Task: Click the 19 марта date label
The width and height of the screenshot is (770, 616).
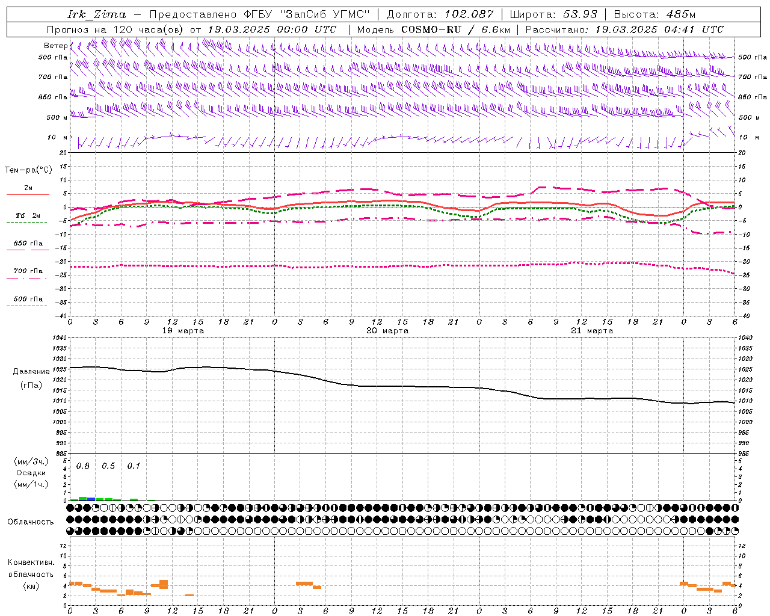Action: pyautogui.click(x=183, y=331)
